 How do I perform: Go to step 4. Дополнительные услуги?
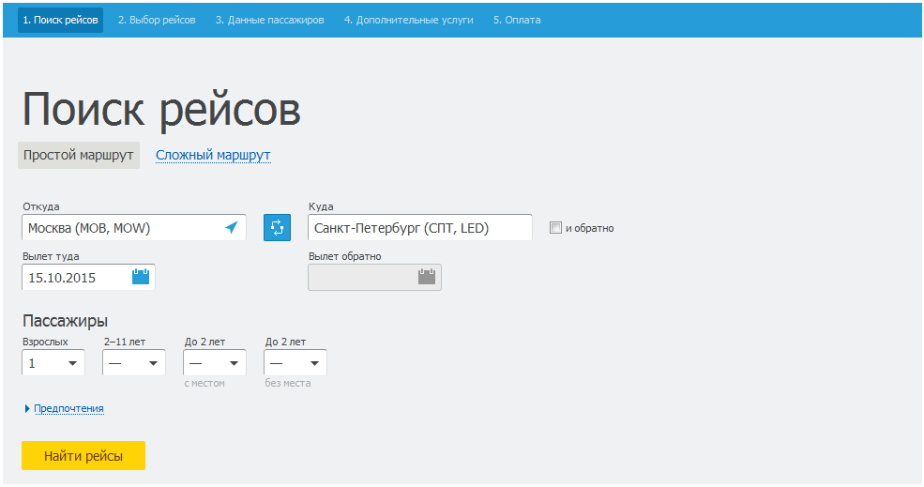coord(408,20)
